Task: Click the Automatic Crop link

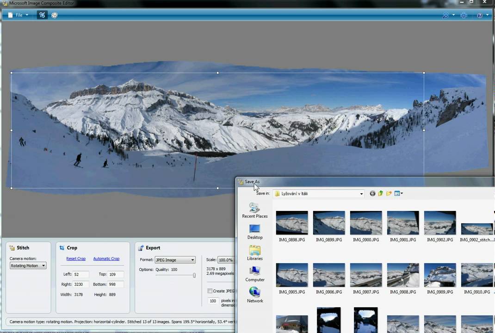Action: tap(106, 259)
